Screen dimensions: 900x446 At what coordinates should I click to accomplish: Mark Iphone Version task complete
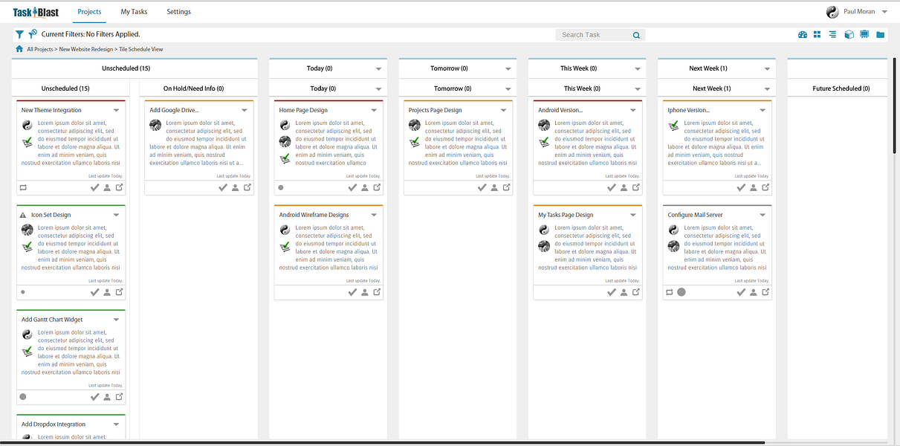click(x=741, y=187)
